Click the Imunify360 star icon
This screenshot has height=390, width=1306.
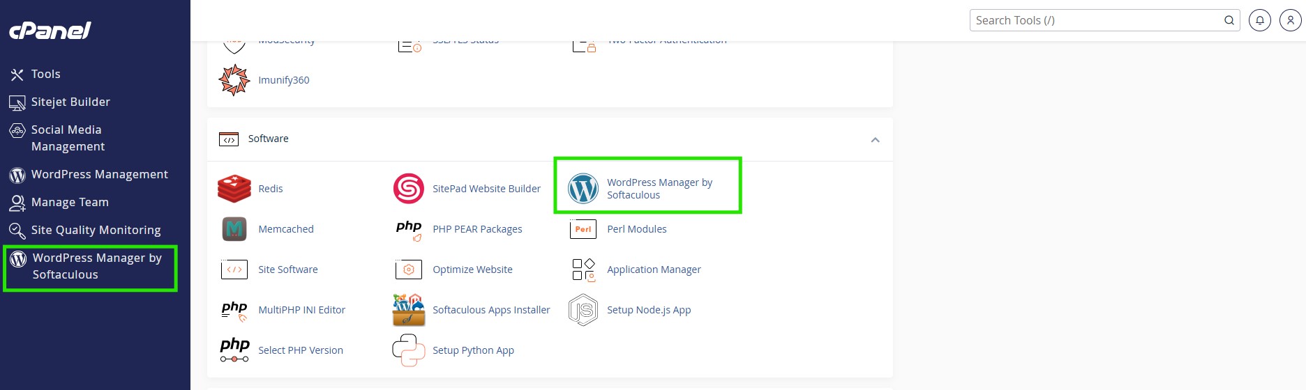[x=234, y=80]
